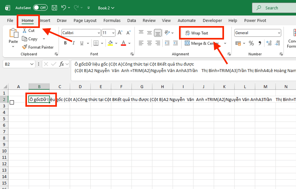
Task: Open the Book 2 file name dropdown
Action: pyautogui.click(x=106, y=8)
